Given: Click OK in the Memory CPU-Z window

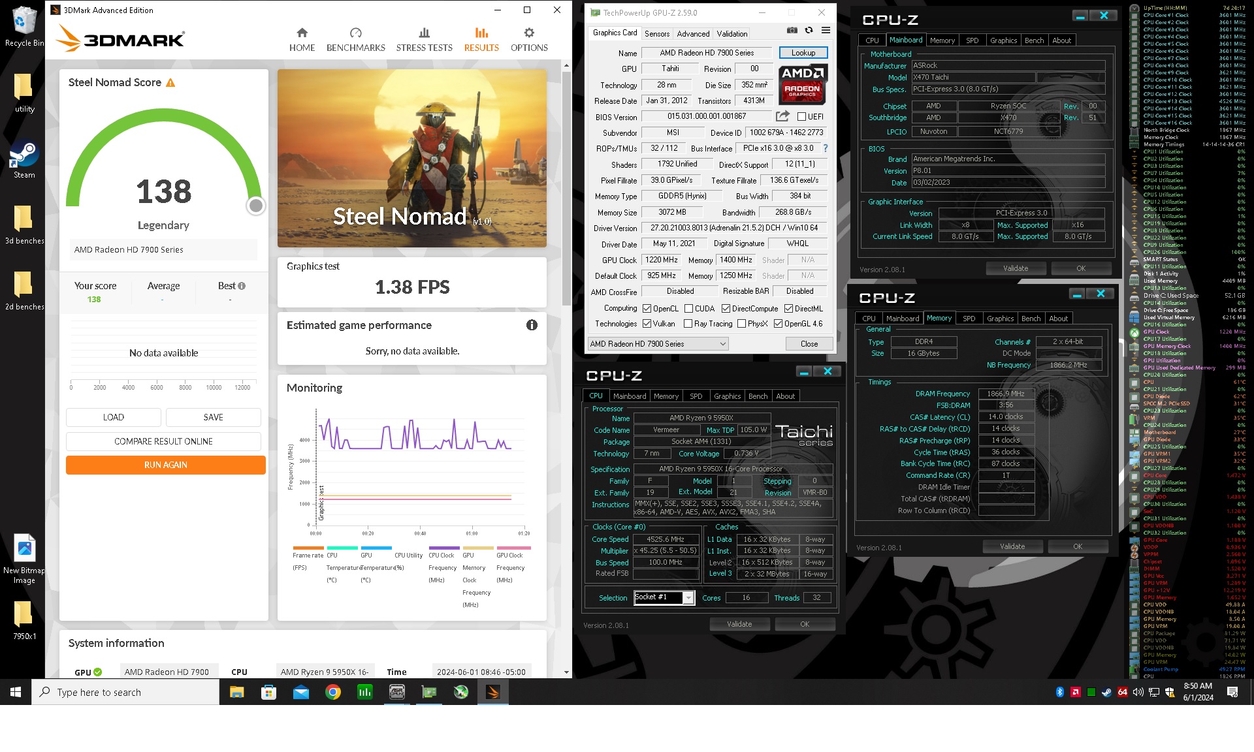Looking at the screenshot, I should tap(1078, 546).
